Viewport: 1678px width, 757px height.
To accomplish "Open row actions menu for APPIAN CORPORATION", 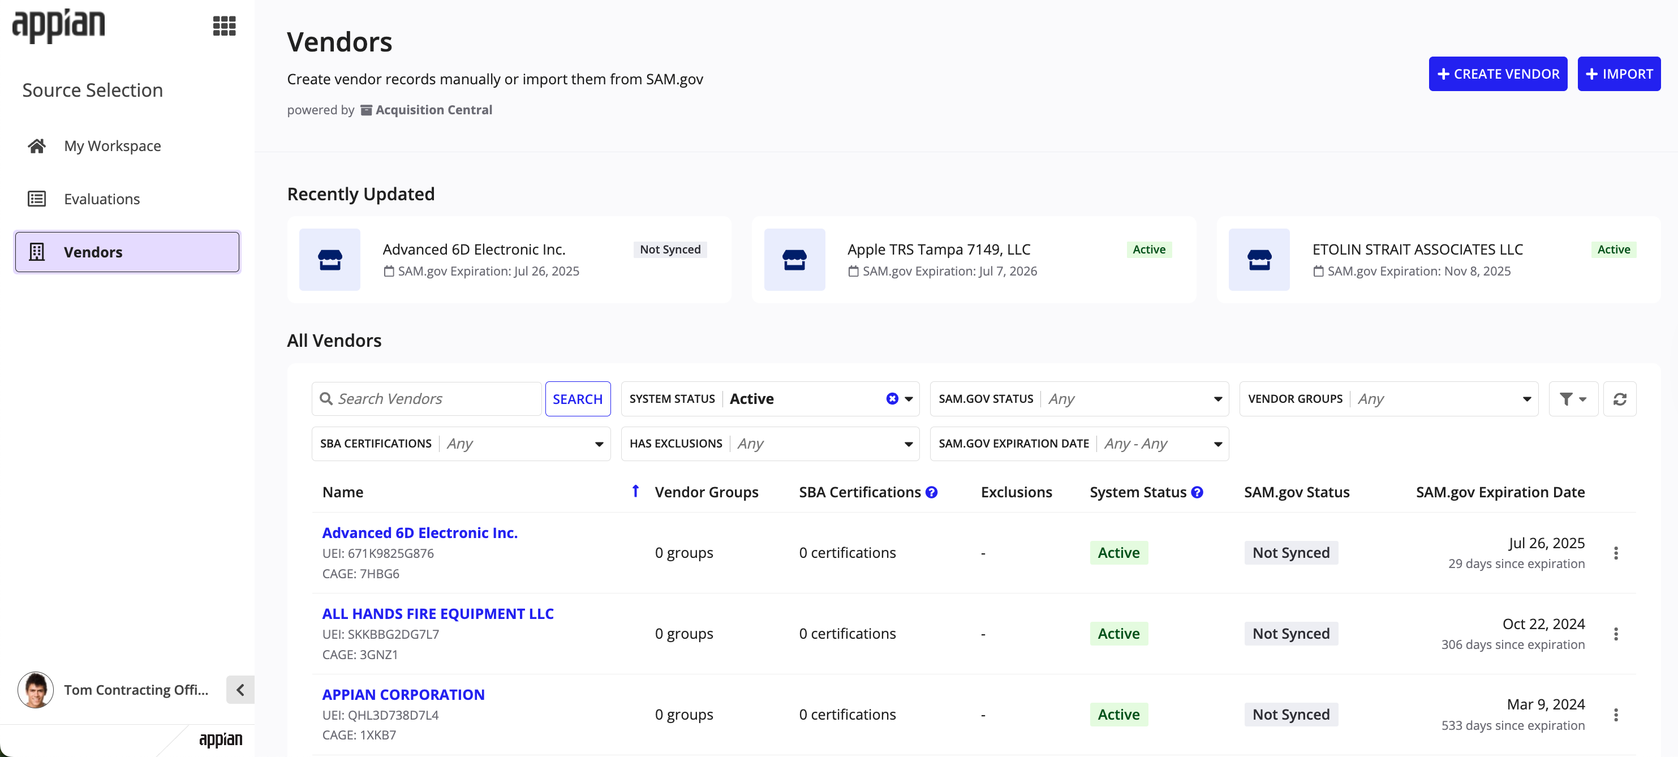I will pos(1615,715).
